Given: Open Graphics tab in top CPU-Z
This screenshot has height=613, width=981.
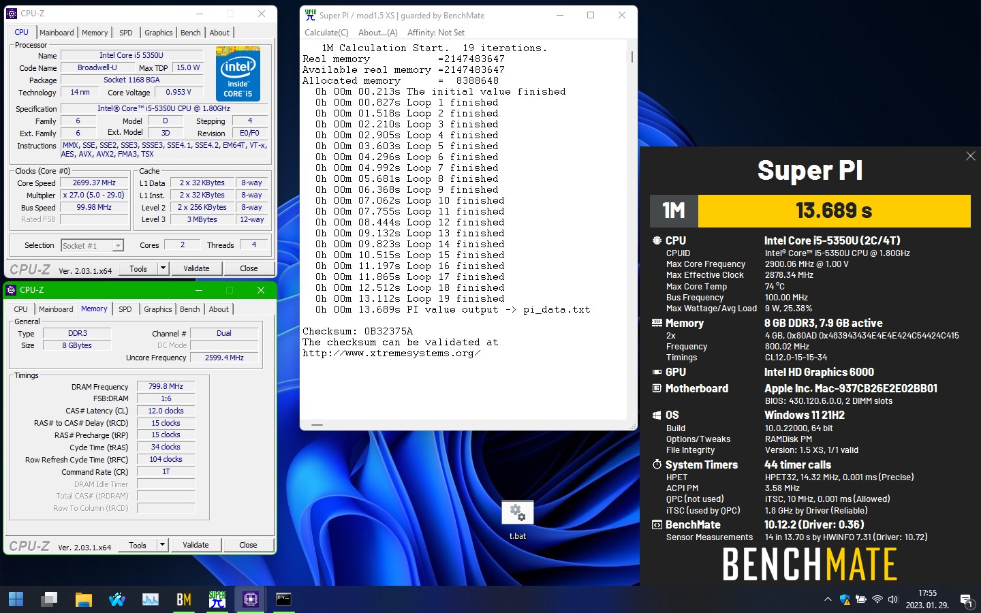Looking at the screenshot, I should pyautogui.click(x=159, y=33).
